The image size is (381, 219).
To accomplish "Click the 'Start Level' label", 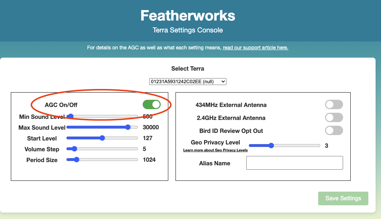I will 42,138.
